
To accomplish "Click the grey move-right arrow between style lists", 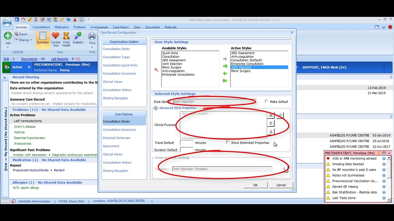I will pyautogui.click(x=225, y=59).
